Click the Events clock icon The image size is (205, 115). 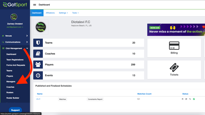coord(38,76)
